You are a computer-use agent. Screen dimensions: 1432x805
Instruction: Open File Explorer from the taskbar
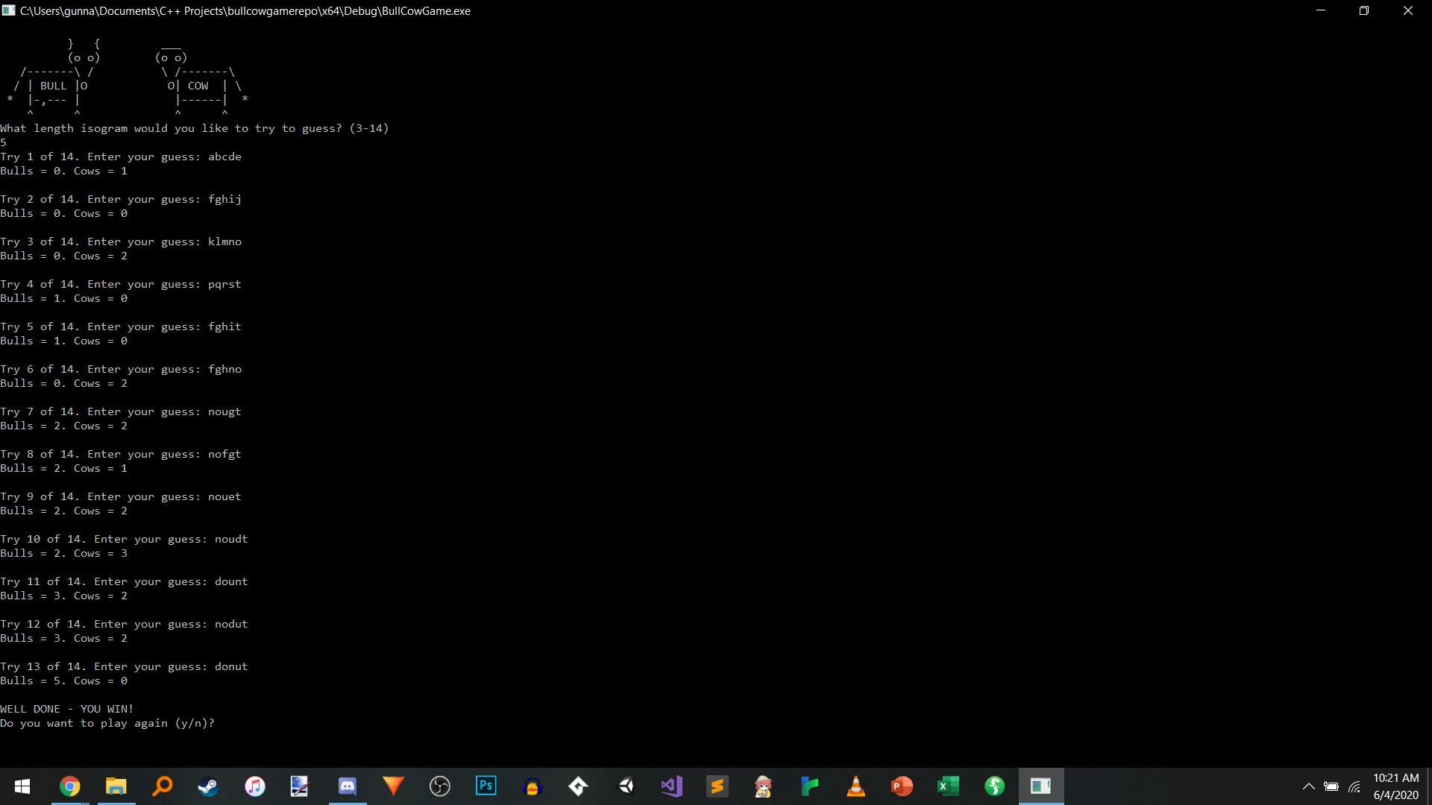click(116, 786)
